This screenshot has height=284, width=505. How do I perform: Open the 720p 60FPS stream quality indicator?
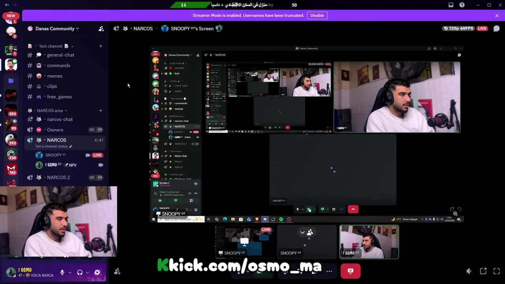pyautogui.click(x=459, y=28)
